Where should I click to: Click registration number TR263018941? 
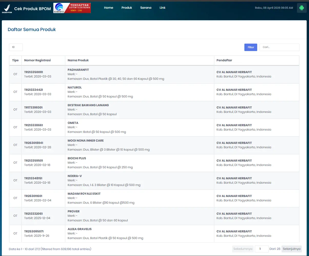pos(34,143)
